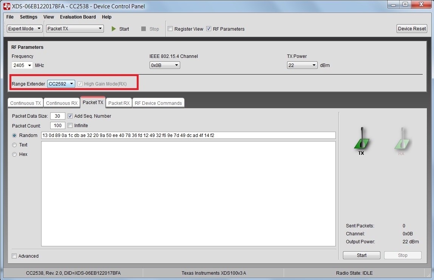Click the CC2538, Rev. 2.0 status entry
This screenshot has width=434, height=280.
pos(73,273)
